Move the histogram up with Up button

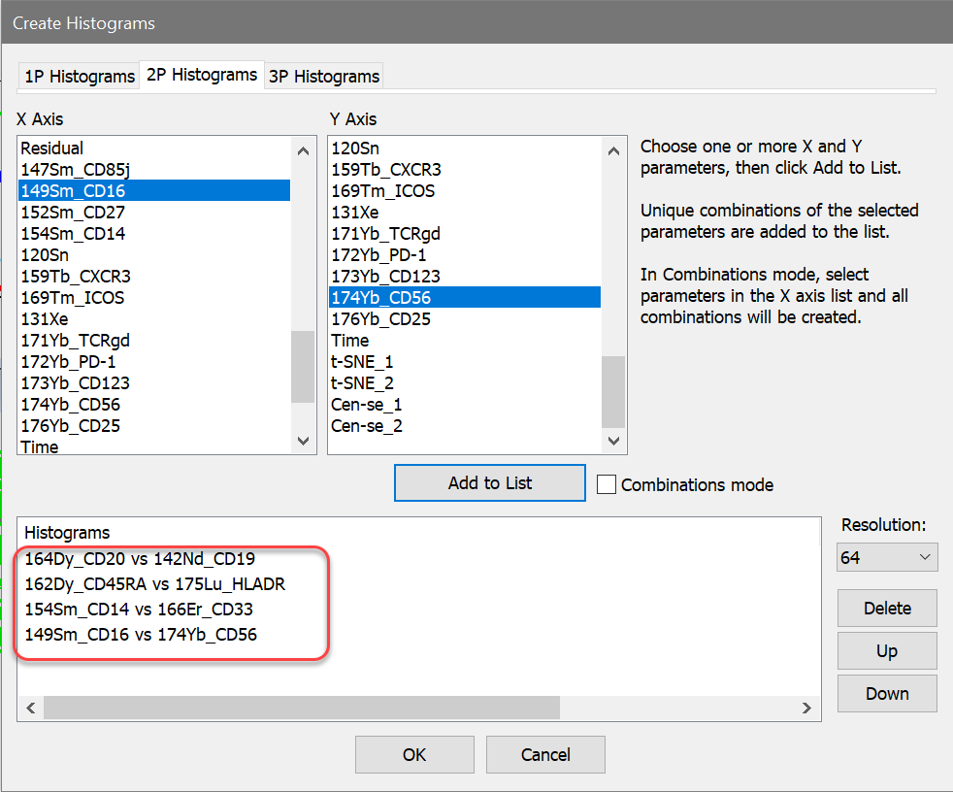[x=887, y=651]
